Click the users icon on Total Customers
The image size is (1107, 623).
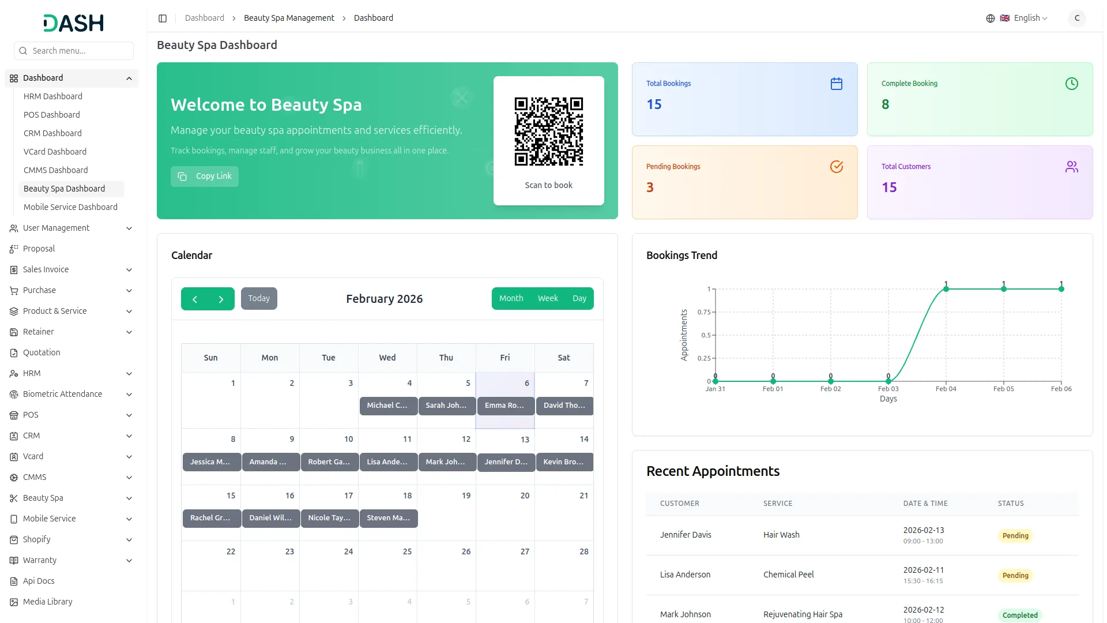pos(1071,167)
